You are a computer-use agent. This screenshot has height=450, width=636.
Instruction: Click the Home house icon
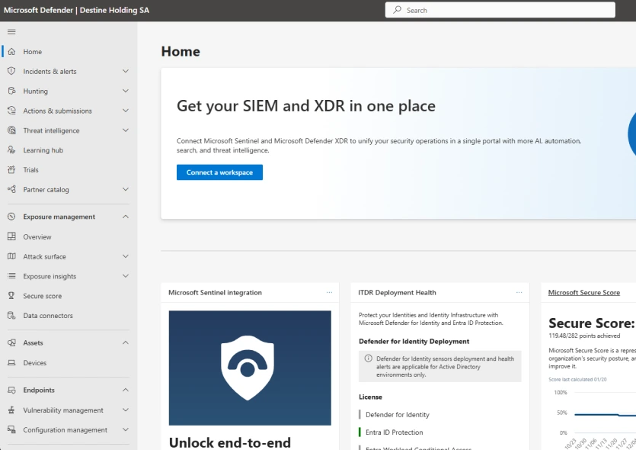pyautogui.click(x=11, y=52)
